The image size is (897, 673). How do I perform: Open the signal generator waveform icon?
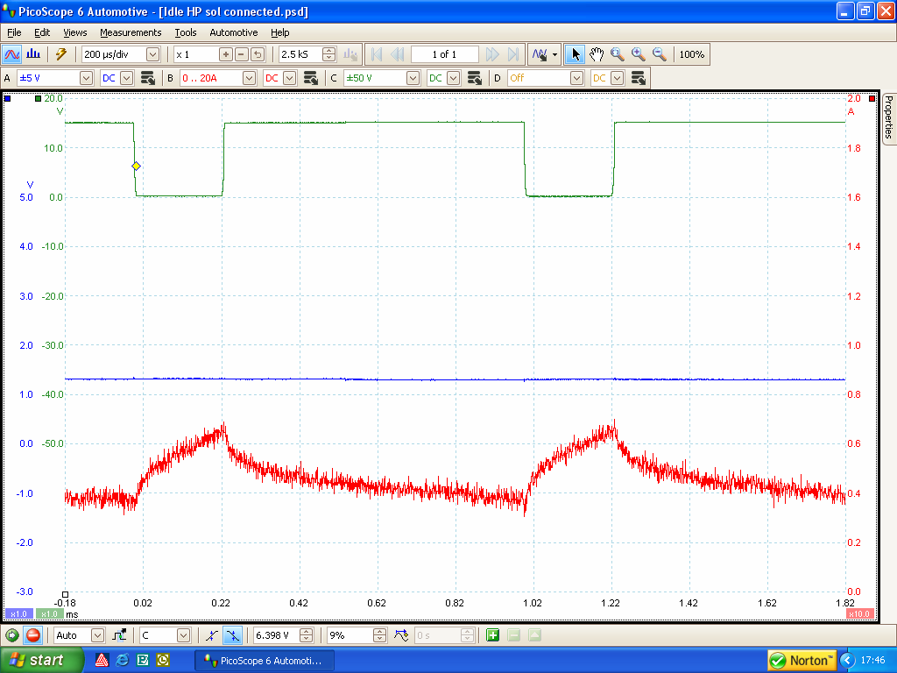(539, 54)
